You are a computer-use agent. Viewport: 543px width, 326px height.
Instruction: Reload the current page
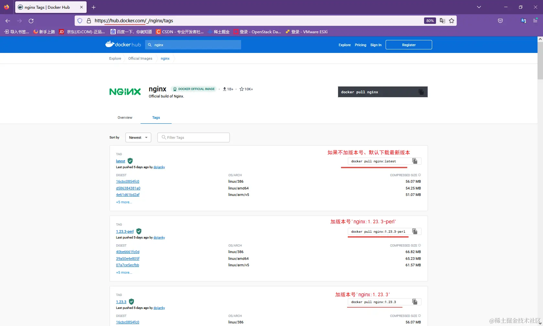pos(31,21)
